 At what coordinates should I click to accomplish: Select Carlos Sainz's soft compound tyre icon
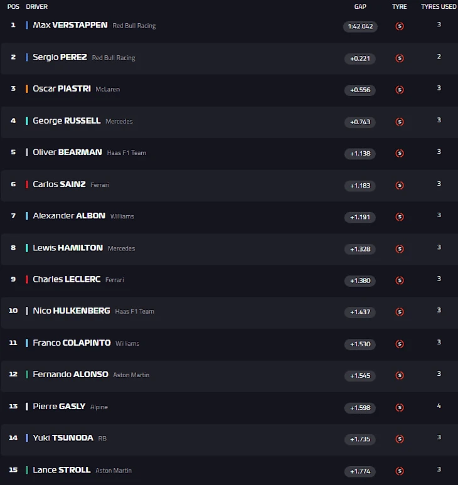[400, 185]
